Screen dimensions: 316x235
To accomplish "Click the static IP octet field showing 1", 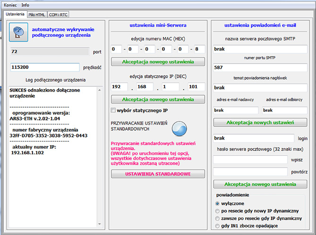I will click(x=171, y=87).
